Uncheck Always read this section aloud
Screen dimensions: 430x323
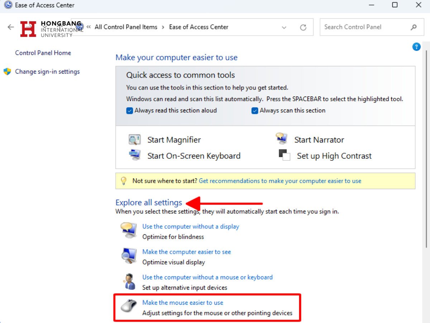129,111
